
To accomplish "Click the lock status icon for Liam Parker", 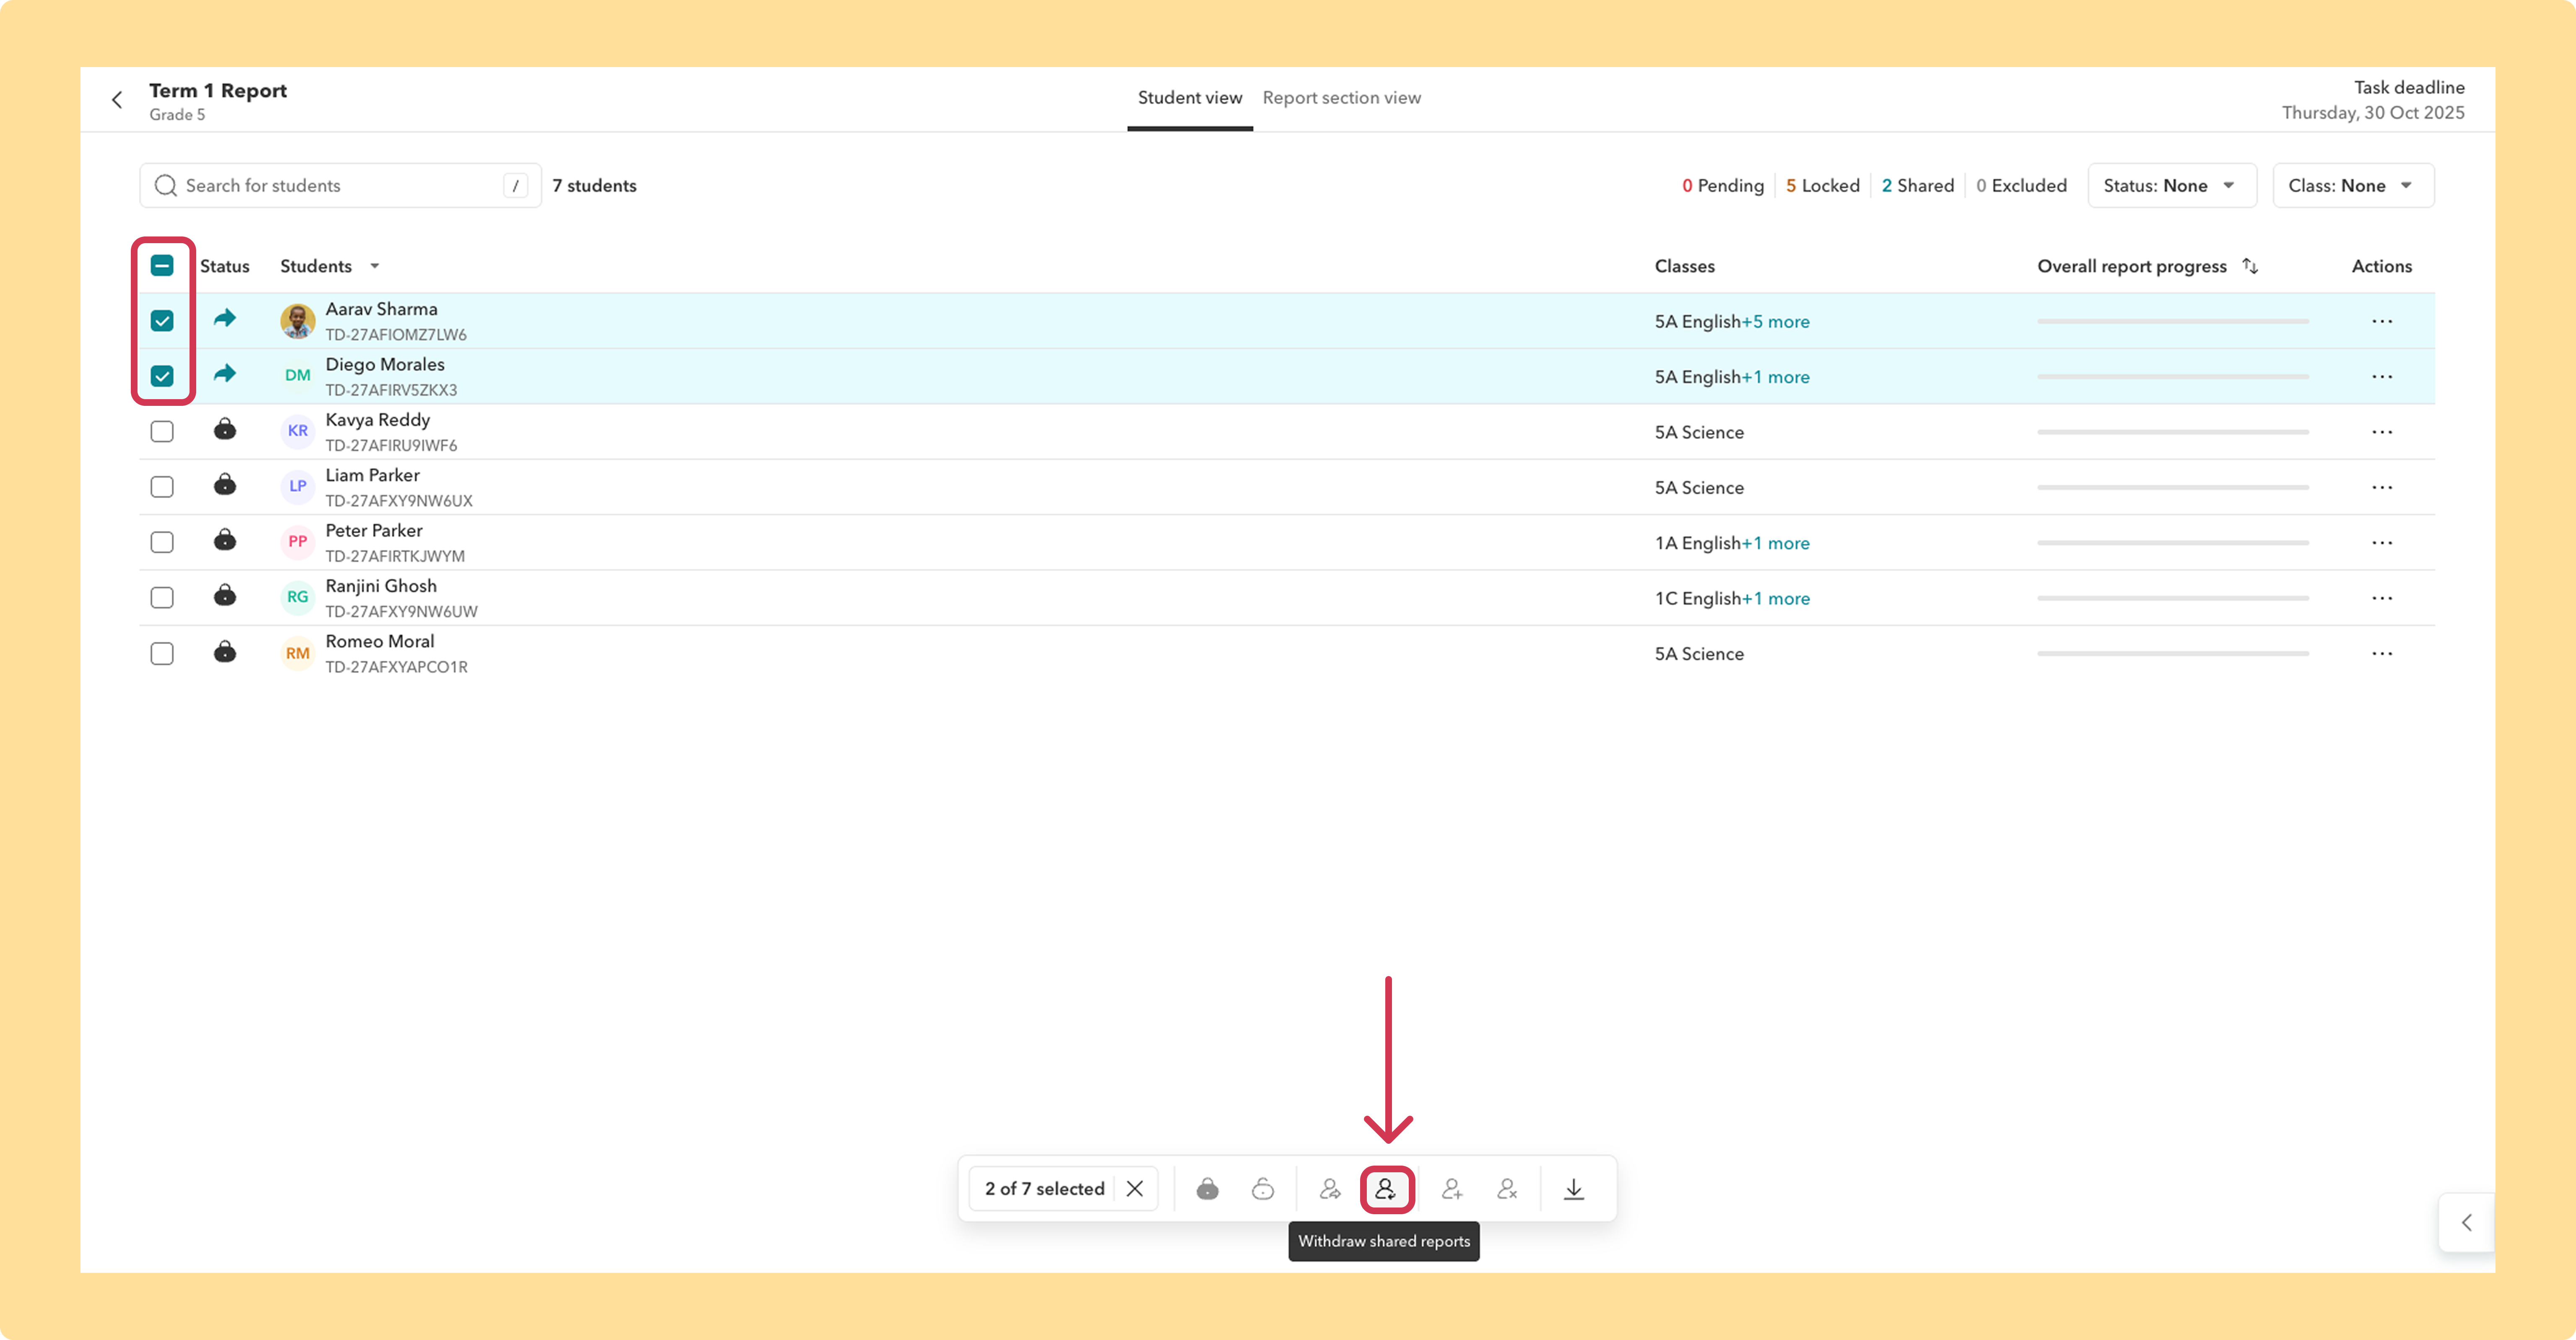I will tap(225, 485).
